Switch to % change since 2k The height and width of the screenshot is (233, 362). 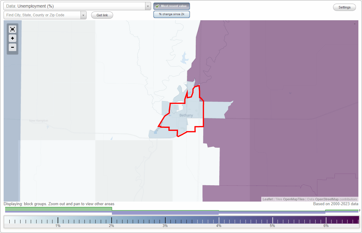click(172, 14)
